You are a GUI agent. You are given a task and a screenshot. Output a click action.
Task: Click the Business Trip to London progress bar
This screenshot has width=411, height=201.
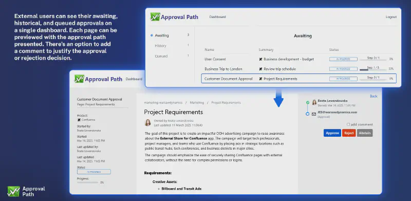point(373,70)
